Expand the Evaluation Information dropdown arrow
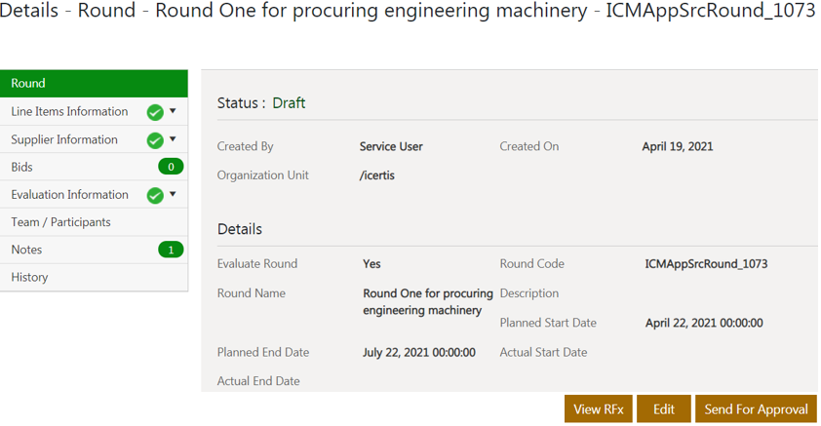This screenshot has height=426, width=821. tap(174, 194)
